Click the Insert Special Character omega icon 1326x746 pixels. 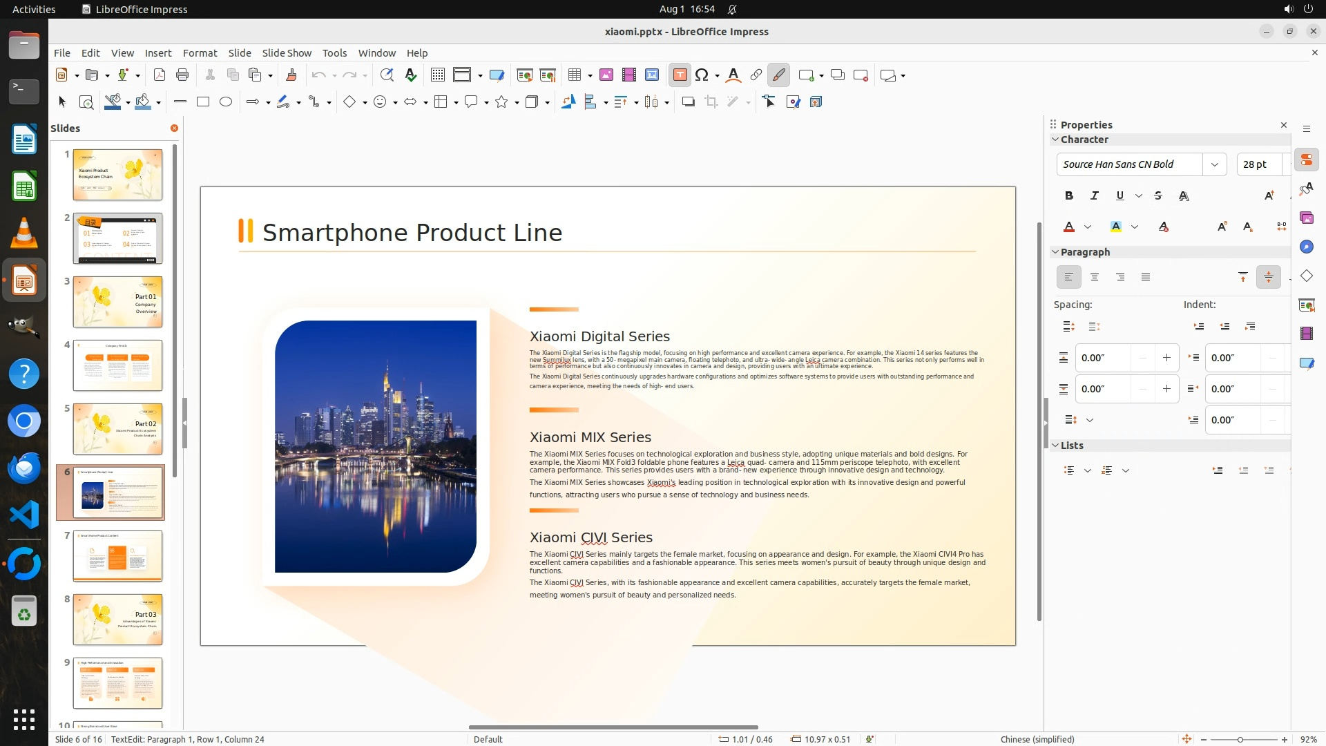pyautogui.click(x=702, y=75)
